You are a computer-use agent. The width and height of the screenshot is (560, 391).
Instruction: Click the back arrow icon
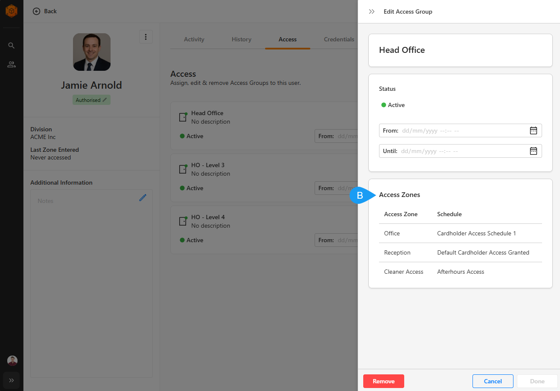pos(37,11)
